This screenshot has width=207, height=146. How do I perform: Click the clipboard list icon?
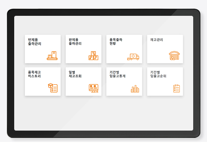(x=177, y=88)
